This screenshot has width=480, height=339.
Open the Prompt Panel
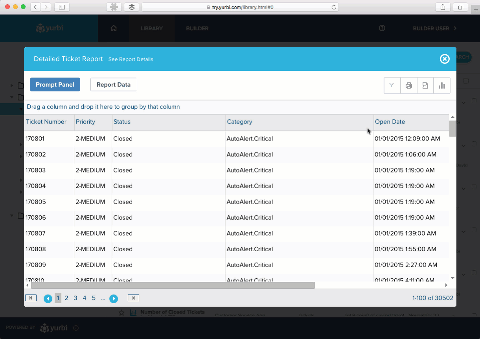pos(55,85)
